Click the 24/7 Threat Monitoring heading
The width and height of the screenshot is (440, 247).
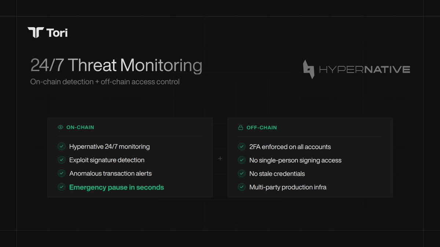pyautogui.click(x=116, y=66)
